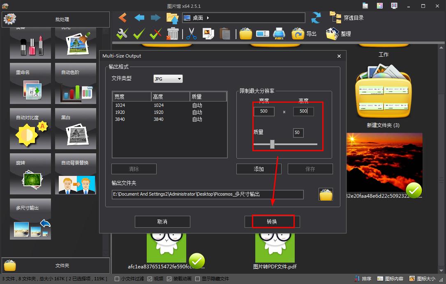
Task: Go back with the blue left arrow
Action: pos(139,18)
